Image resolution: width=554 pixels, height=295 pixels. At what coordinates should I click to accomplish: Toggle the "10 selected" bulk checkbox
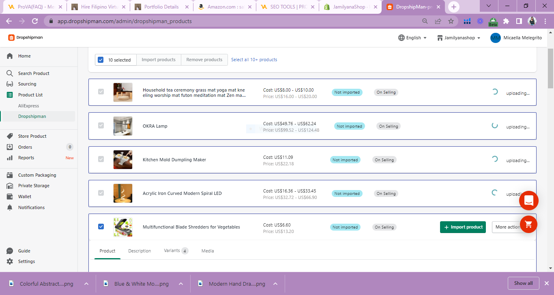(101, 60)
